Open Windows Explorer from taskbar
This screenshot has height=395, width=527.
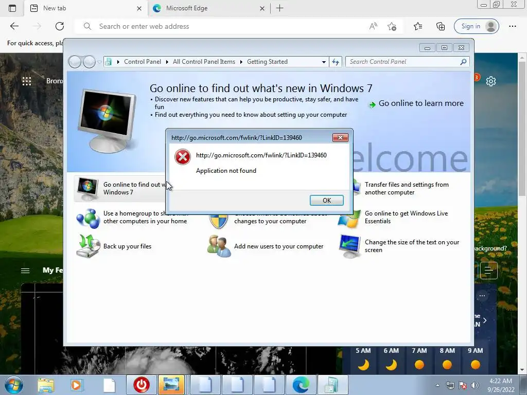[x=46, y=385]
